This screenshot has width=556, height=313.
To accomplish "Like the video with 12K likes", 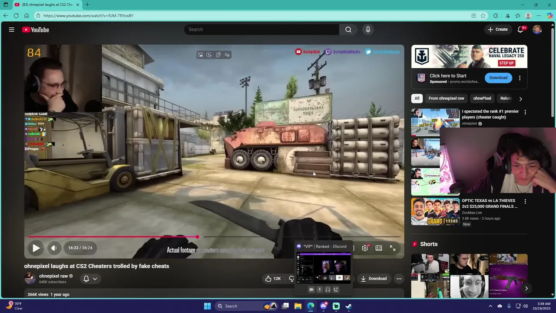I will (x=273, y=279).
